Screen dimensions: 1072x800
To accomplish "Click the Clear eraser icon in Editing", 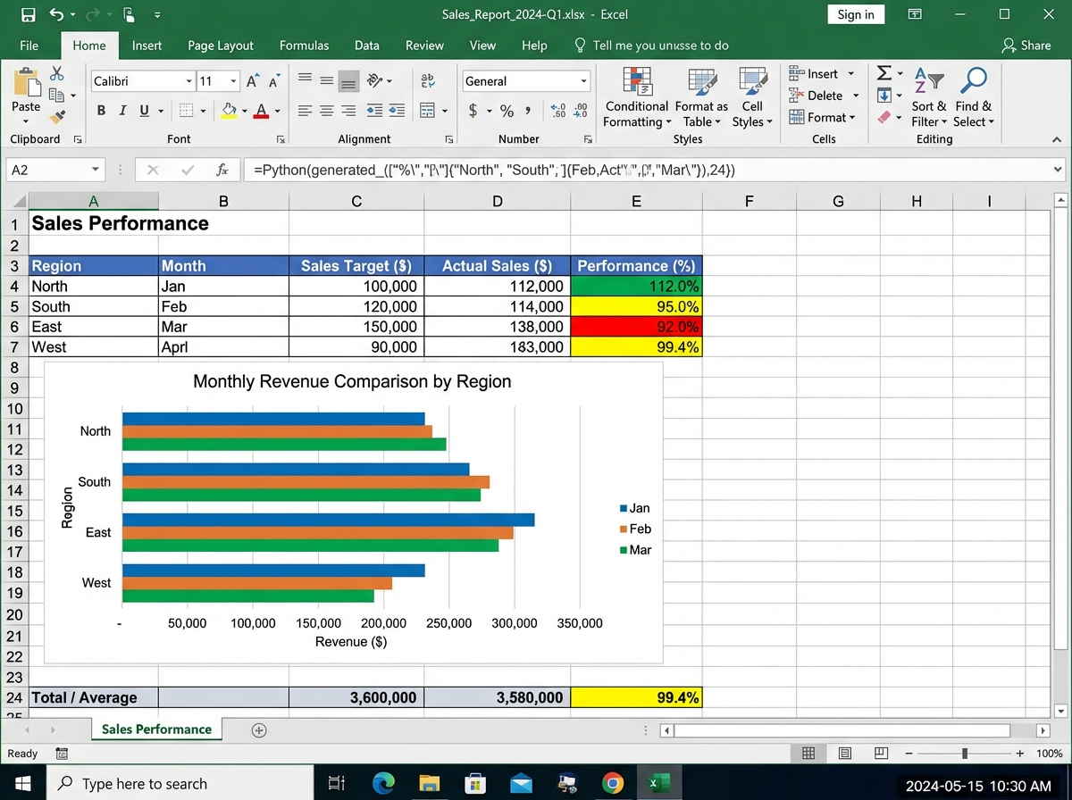I will (x=884, y=117).
